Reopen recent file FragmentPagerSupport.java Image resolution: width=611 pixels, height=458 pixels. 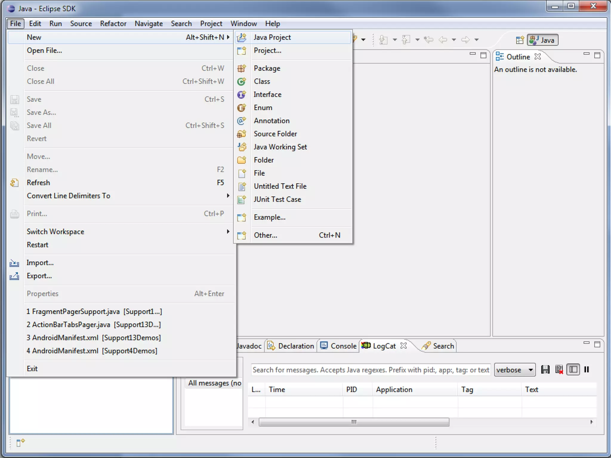[x=94, y=312]
